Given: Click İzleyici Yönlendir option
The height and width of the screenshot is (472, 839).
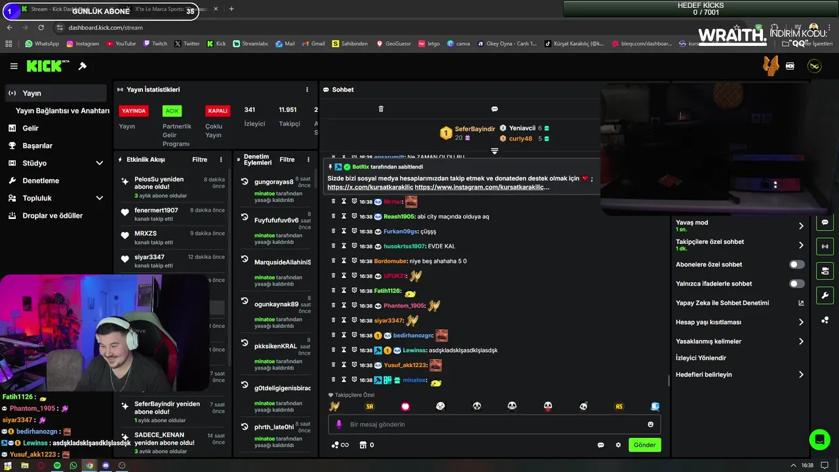Looking at the screenshot, I should point(701,358).
